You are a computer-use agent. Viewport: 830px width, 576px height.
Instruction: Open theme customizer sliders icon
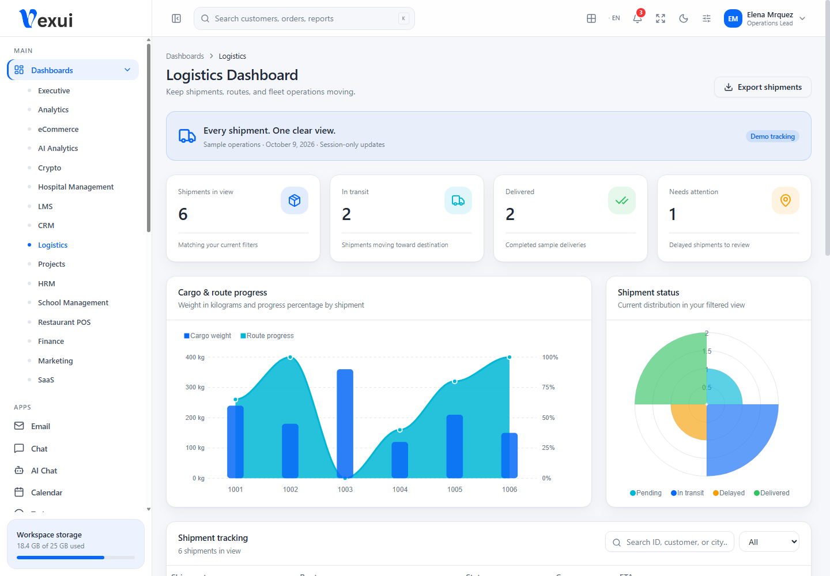[707, 18]
